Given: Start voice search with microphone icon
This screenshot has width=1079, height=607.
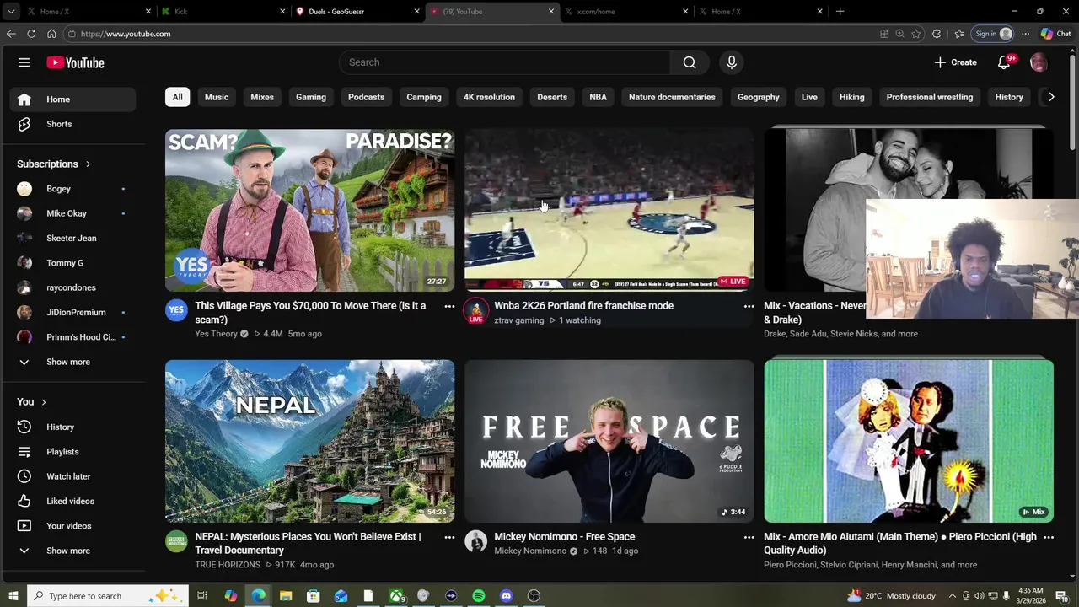Looking at the screenshot, I should pyautogui.click(x=732, y=62).
